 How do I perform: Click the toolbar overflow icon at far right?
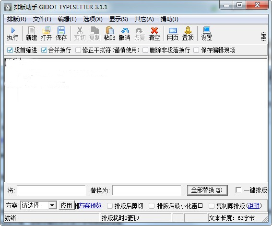pyautogui.click(x=263, y=37)
